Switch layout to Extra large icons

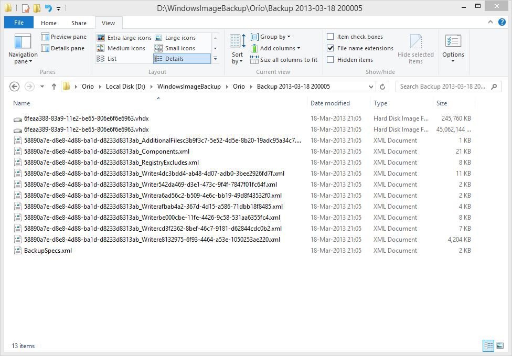click(124, 38)
